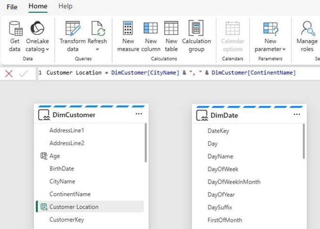320x229 pixels.
Task: Open the New parameter dropdown
Action: pyautogui.click(x=270, y=36)
